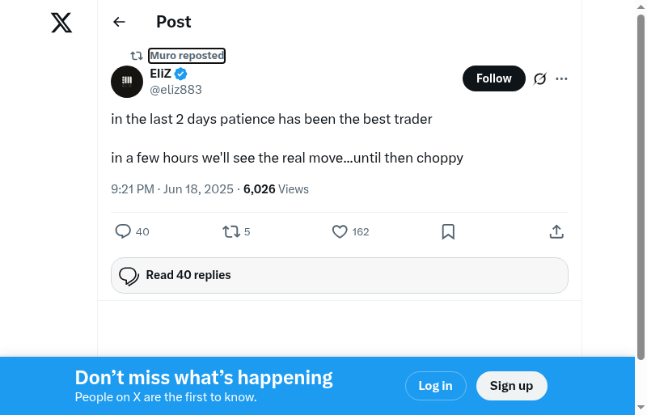Bookmark this post
647x415 pixels.
[x=448, y=231]
